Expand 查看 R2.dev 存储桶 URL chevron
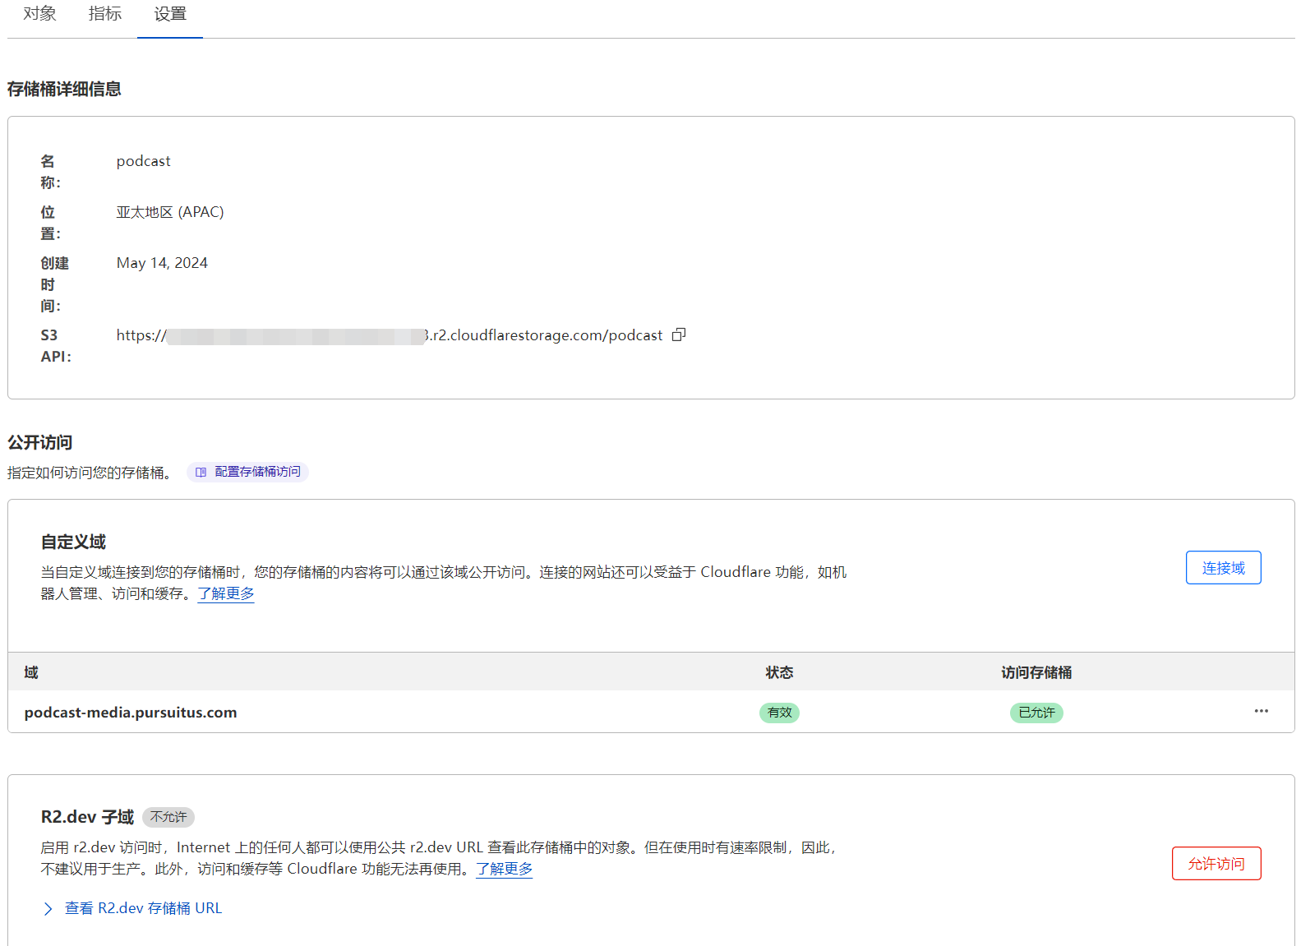Screen dimensions: 1301x946 (x=48, y=908)
